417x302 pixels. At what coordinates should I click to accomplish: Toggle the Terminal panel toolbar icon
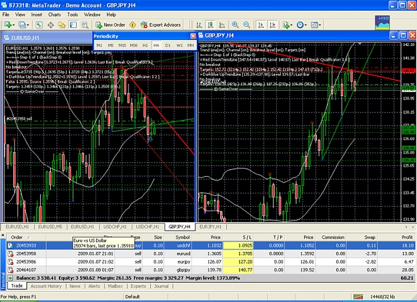pos(73,25)
